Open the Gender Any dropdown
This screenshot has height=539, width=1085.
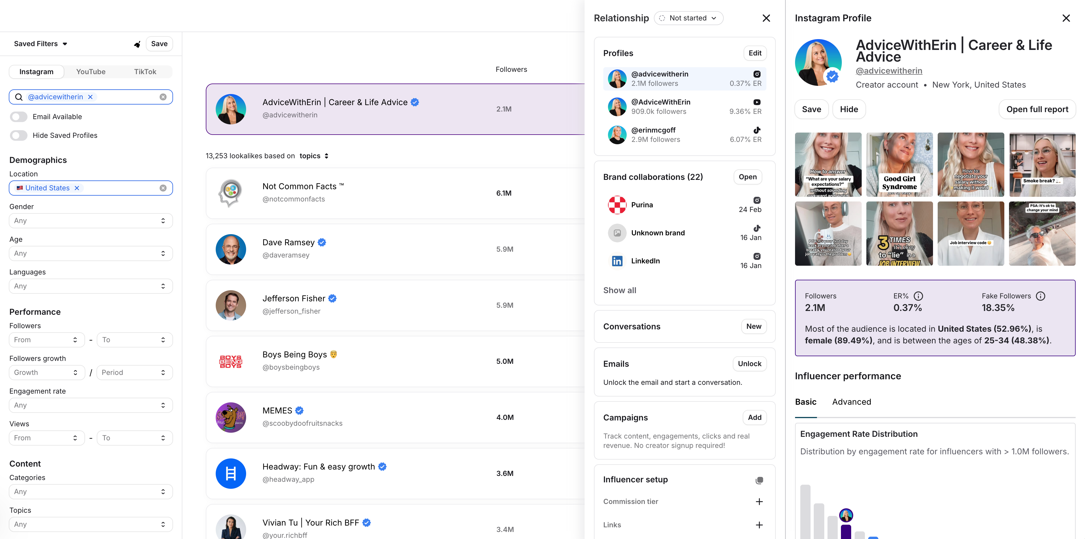pos(91,221)
